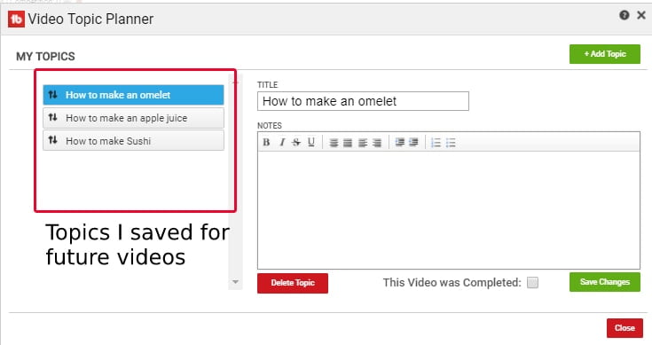Screen dimensions: 652x345
Task: Click the topics list scroll down arrow
Action: (235, 282)
